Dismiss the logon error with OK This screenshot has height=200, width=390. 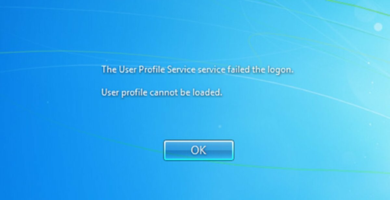point(199,150)
